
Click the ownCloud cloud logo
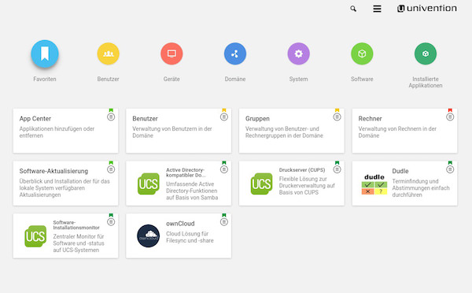tap(149, 236)
